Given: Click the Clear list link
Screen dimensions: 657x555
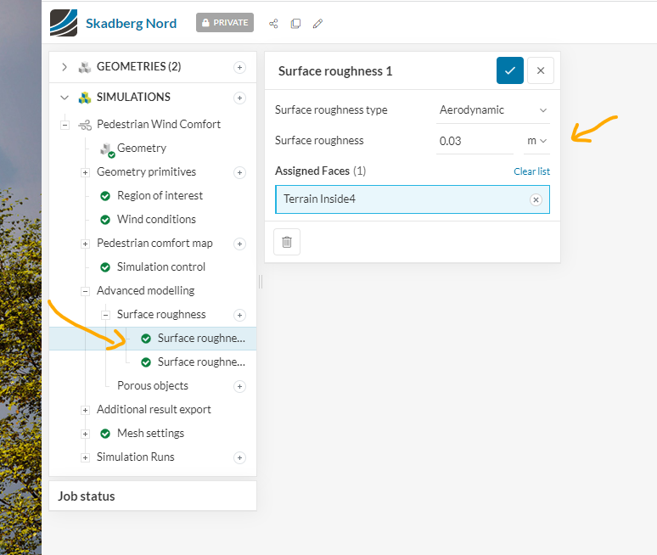Looking at the screenshot, I should (531, 171).
